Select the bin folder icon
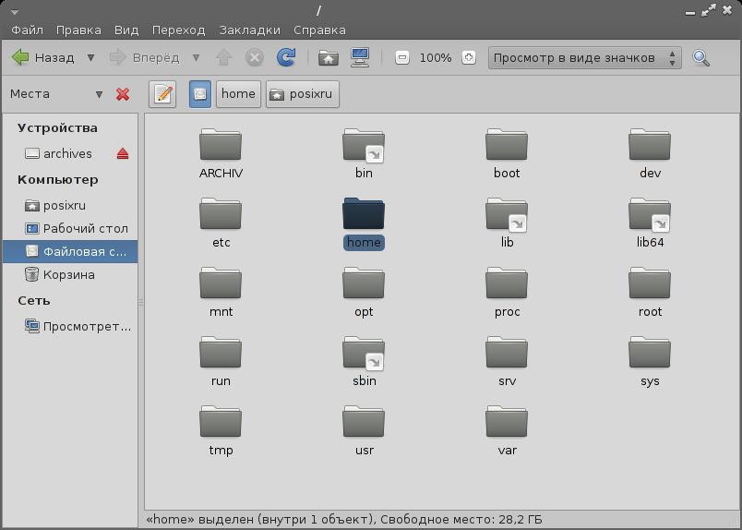 [364, 144]
